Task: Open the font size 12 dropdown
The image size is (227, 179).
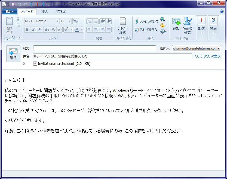Action: point(70,21)
